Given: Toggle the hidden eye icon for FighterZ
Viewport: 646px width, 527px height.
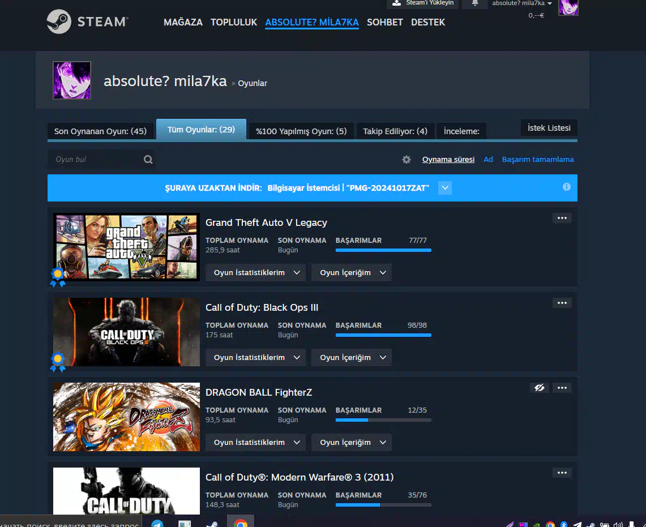Looking at the screenshot, I should pyautogui.click(x=540, y=388).
